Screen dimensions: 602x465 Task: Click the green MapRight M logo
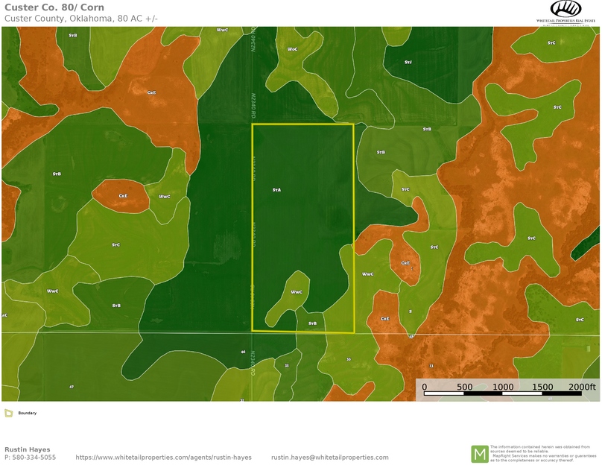pyautogui.click(x=479, y=453)
